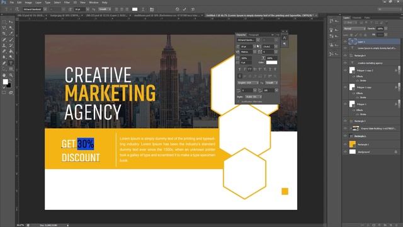This screenshot has width=403, height=227.
Task: Click the font size field in Character panel
Action: [x=246, y=47]
